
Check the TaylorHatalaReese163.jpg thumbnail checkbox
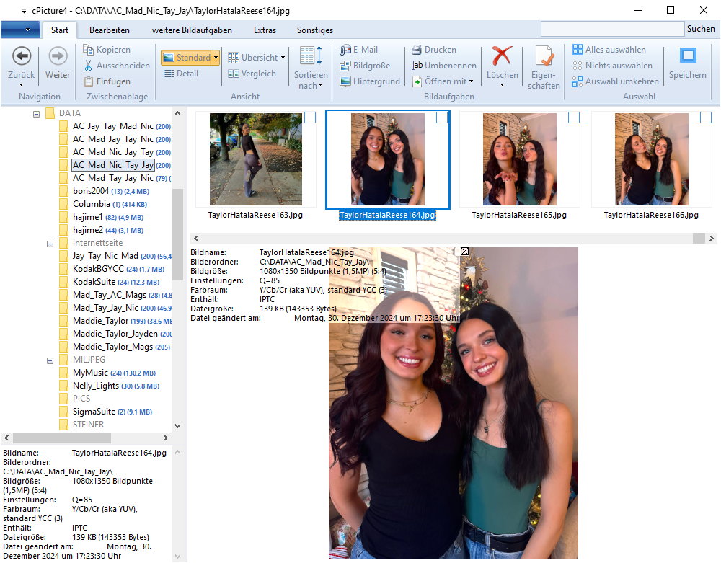pyautogui.click(x=310, y=118)
